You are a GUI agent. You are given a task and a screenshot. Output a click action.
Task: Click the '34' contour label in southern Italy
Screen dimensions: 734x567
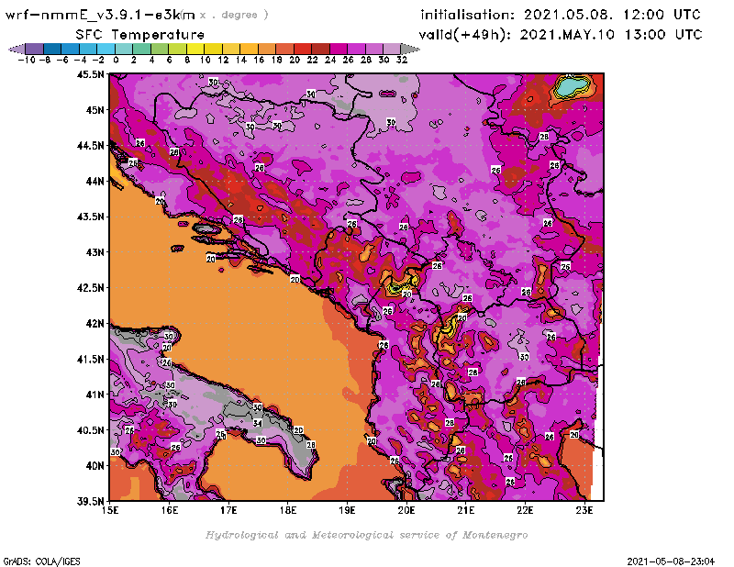click(x=257, y=423)
